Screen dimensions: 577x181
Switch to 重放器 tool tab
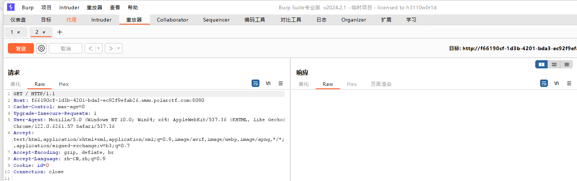134,20
